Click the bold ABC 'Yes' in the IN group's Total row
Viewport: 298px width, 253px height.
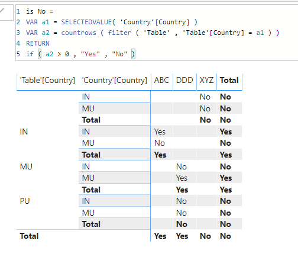coord(160,155)
